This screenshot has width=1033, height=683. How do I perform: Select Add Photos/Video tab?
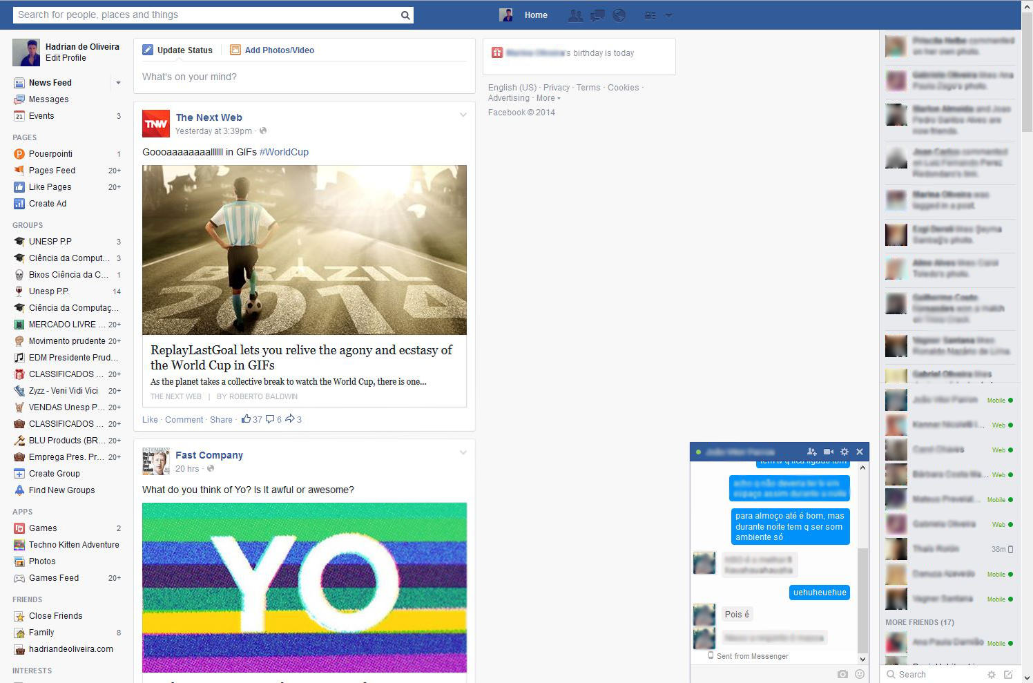[x=272, y=50]
